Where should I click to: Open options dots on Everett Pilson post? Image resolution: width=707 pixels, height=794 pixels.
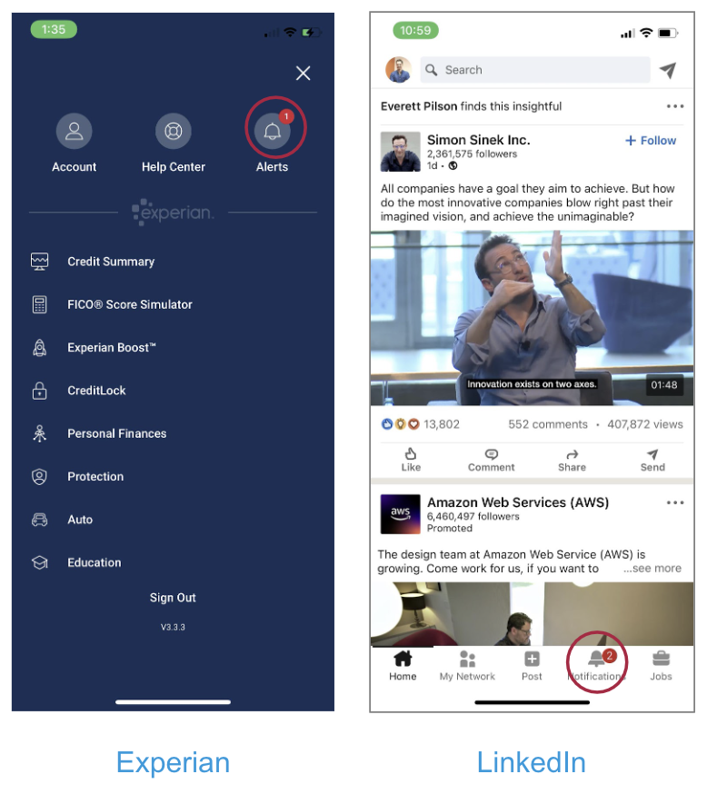tap(674, 106)
